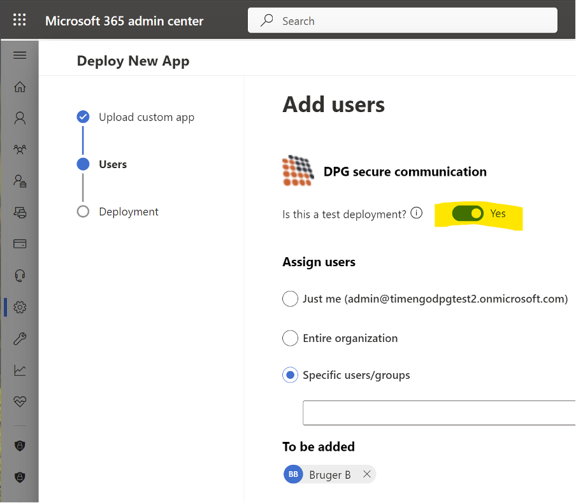Toggle the test deployment switch
The width and height of the screenshot is (576, 503).
coord(468,214)
